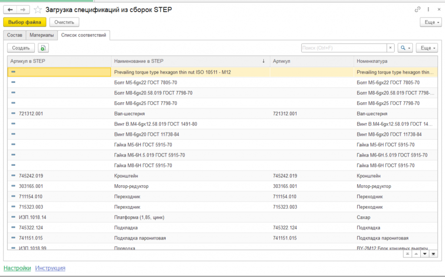The width and height of the screenshot is (445, 277).
Task: Click the forward navigation arrow
Action: point(23,10)
